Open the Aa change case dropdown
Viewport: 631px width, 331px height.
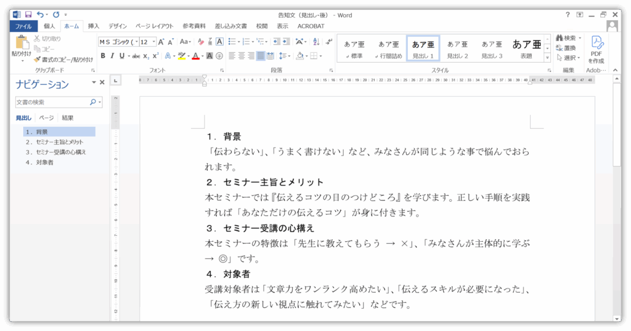tap(185, 42)
